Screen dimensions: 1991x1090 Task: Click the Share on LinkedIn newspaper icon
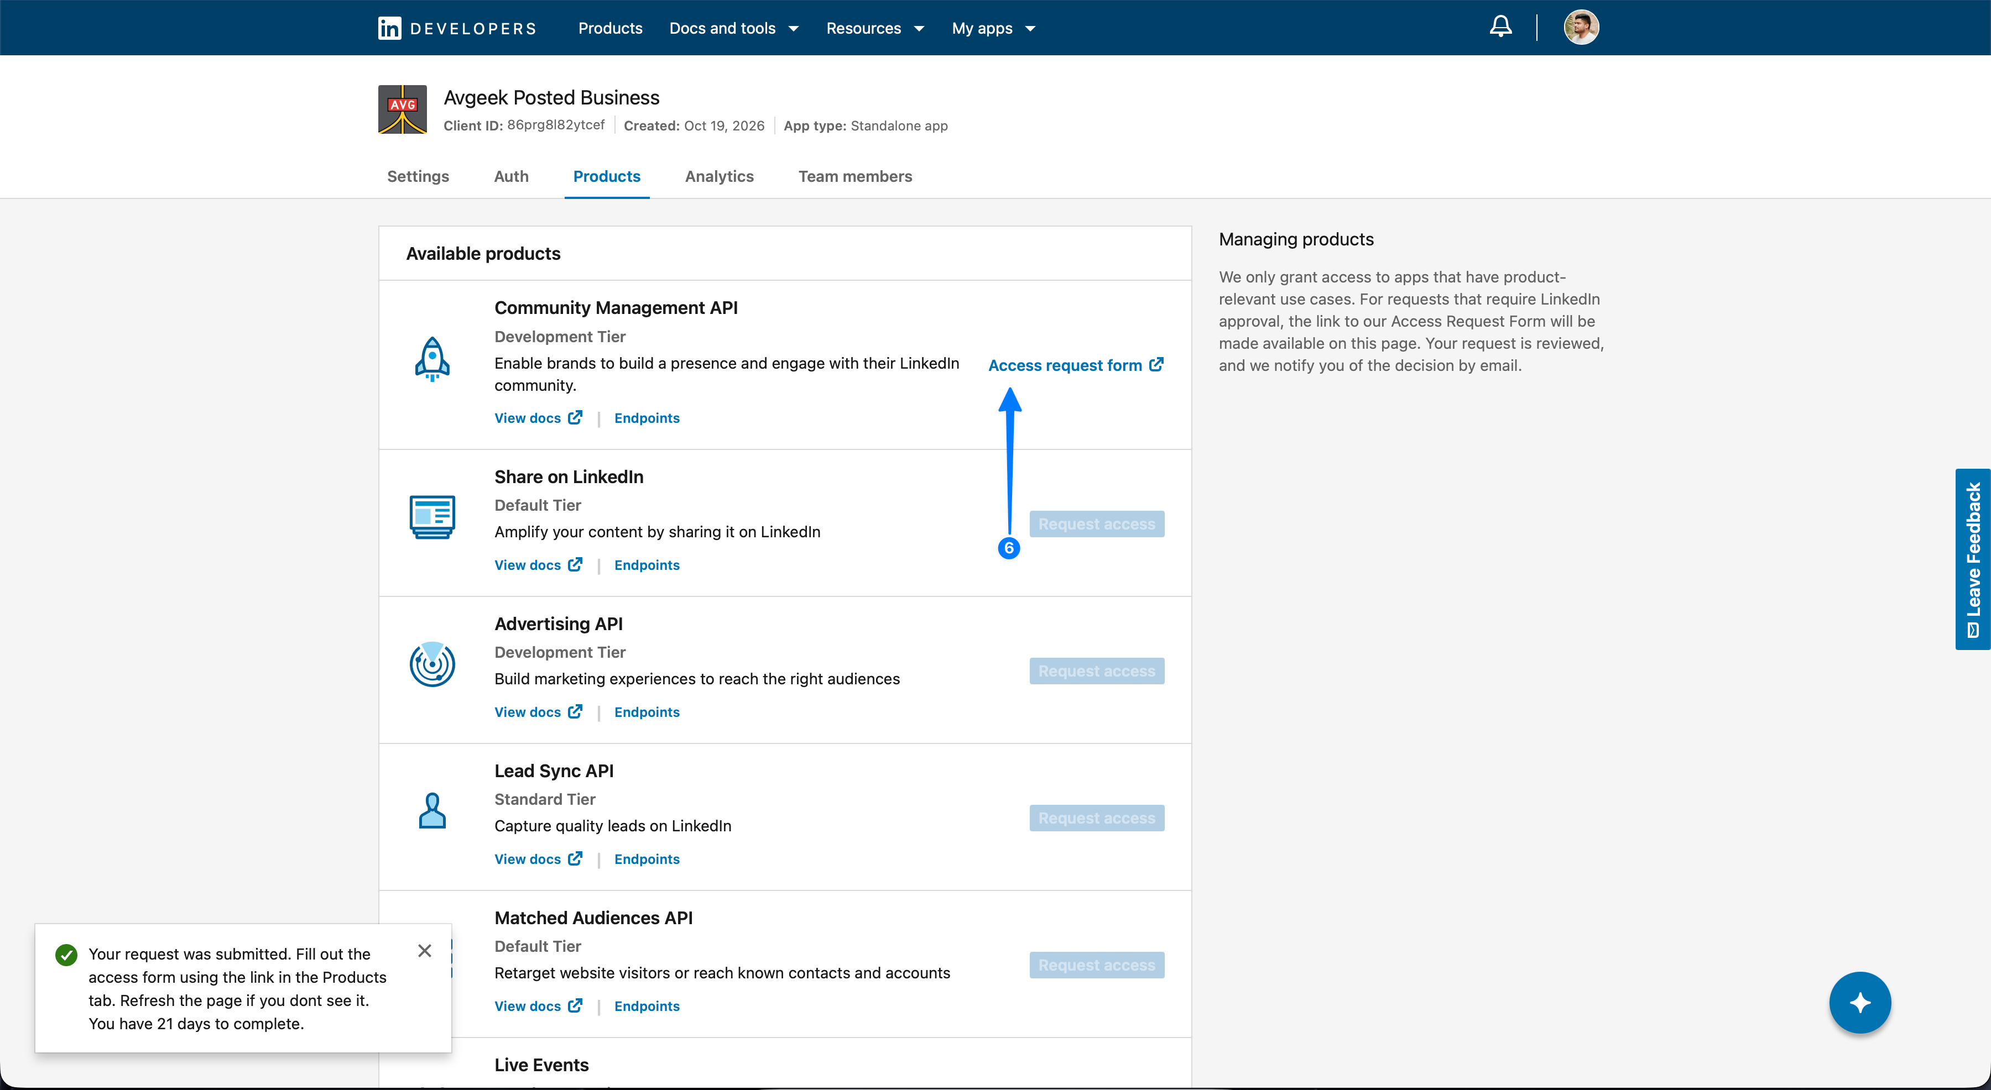click(432, 517)
